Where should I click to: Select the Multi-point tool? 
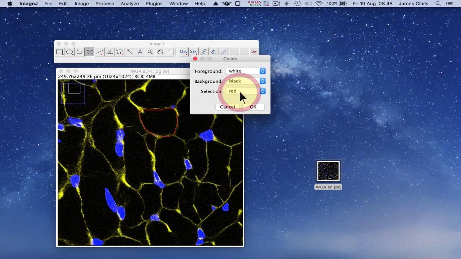120,52
